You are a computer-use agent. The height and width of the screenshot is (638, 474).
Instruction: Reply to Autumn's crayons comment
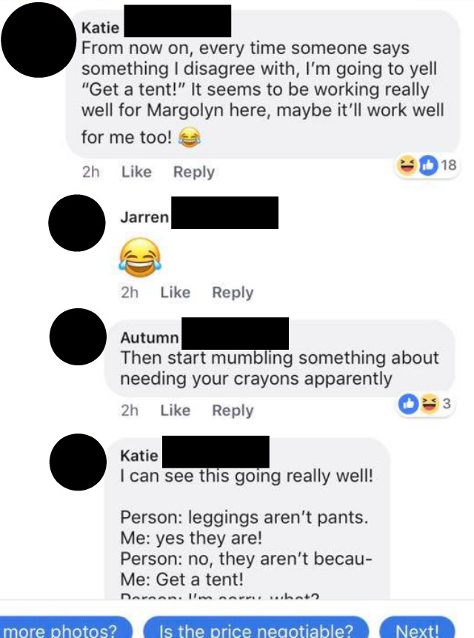click(233, 411)
